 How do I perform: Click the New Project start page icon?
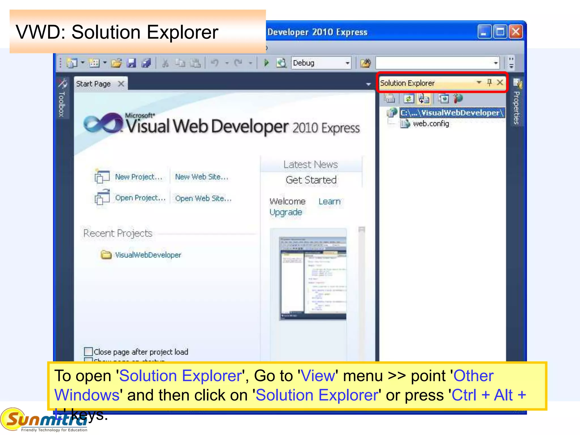(102, 176)
